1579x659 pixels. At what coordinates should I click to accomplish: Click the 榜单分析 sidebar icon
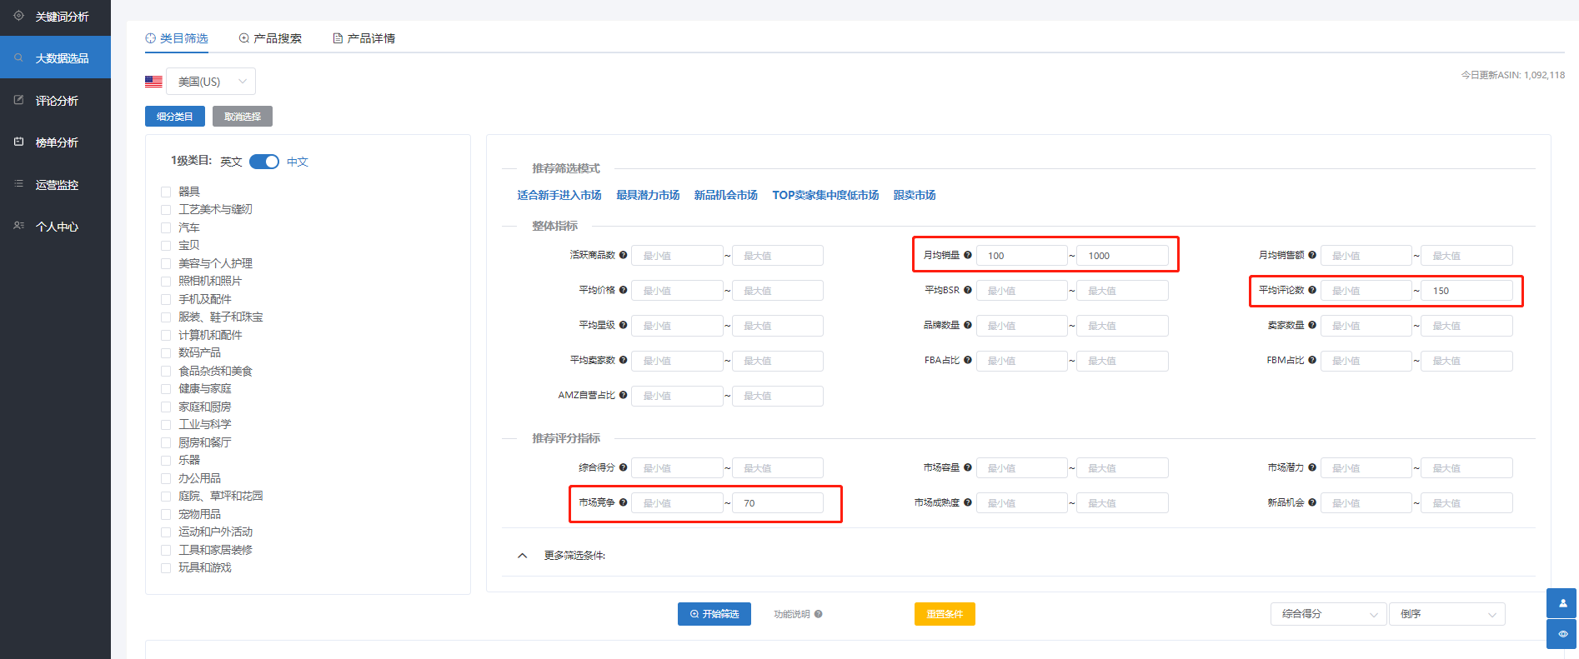point(18,142)
